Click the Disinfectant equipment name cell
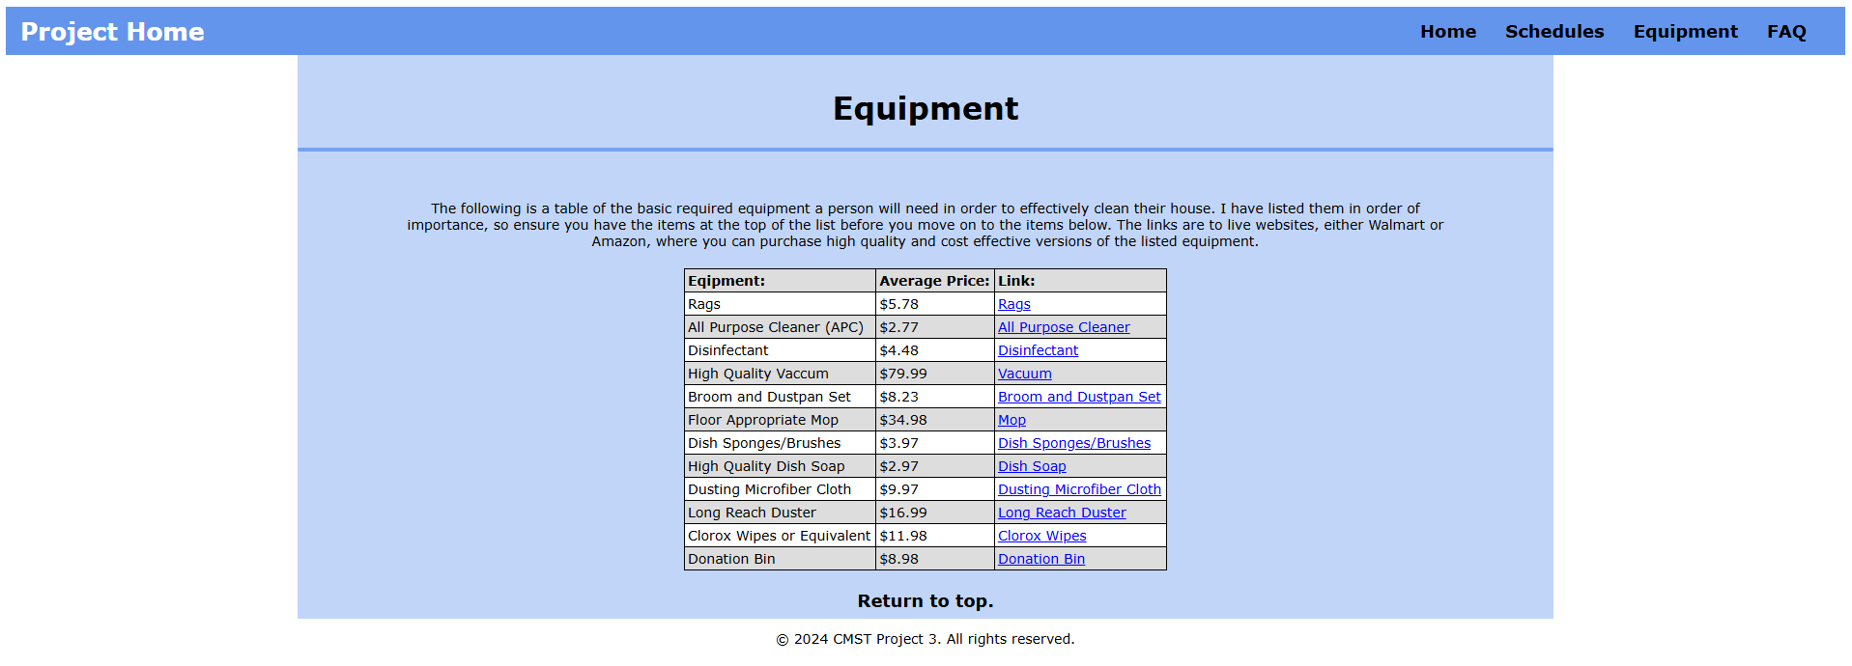 click(780, 350)
